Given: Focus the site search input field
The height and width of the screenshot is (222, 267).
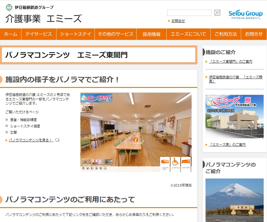Looking at the screenshot, I should pyautogui.click(x=189, y=13).
